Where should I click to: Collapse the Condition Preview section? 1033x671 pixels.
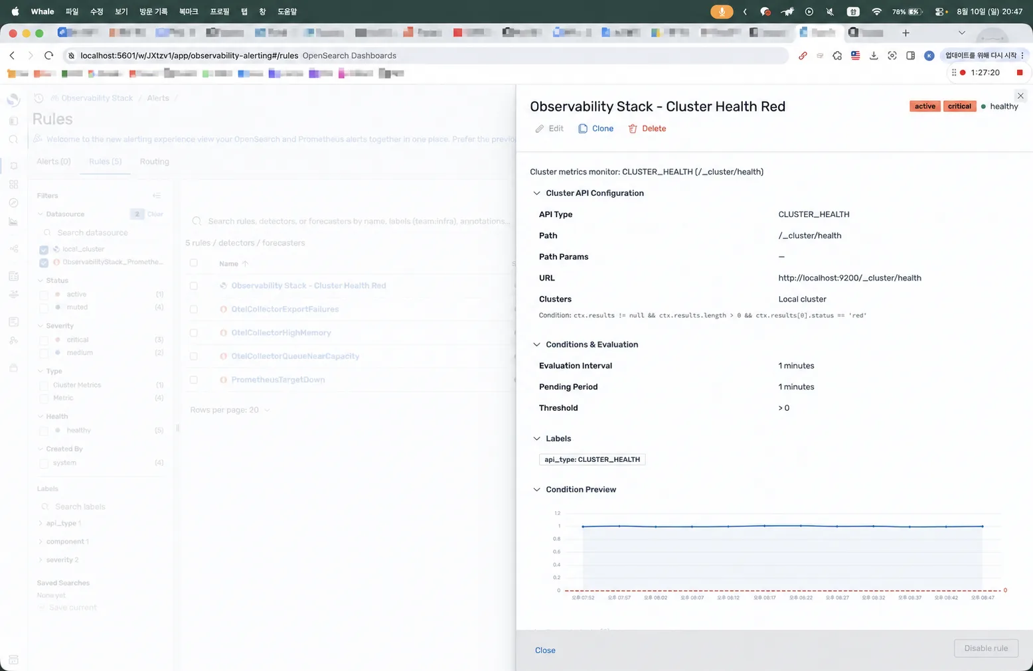(x=536, y=490)
